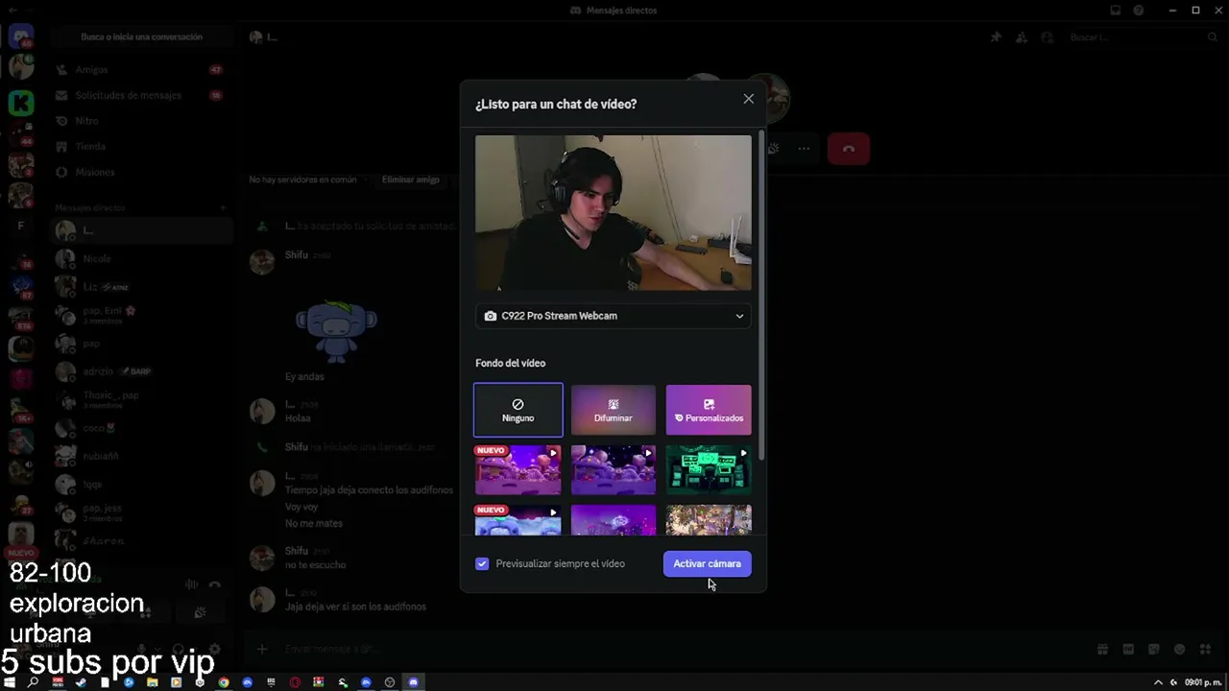The height and width of the screenshot is (691, 1229).
Task: Open the coco direct message
Action: pyautogui.click(x=142, y=428)
